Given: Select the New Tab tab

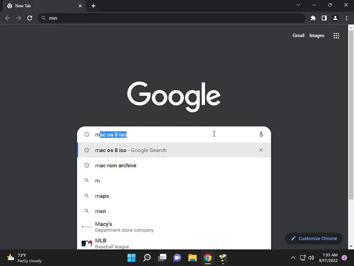Looking at the screenshot, I should point(44,6).
